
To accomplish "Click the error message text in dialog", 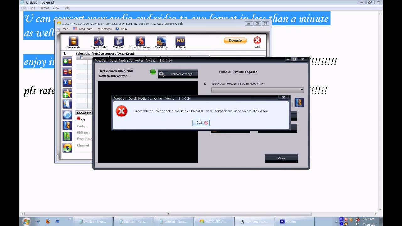I will point(201,111).
